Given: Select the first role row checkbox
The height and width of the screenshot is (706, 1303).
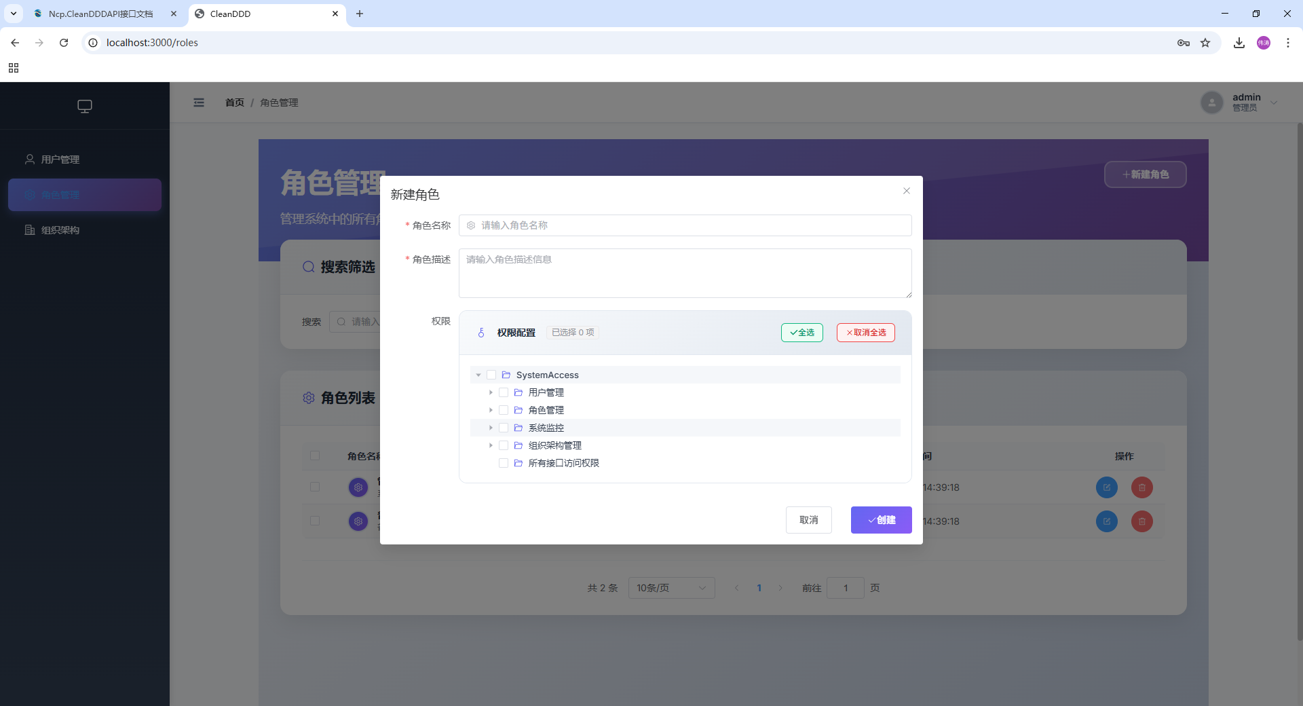Looking at the screenshot, I should (315, 487).
